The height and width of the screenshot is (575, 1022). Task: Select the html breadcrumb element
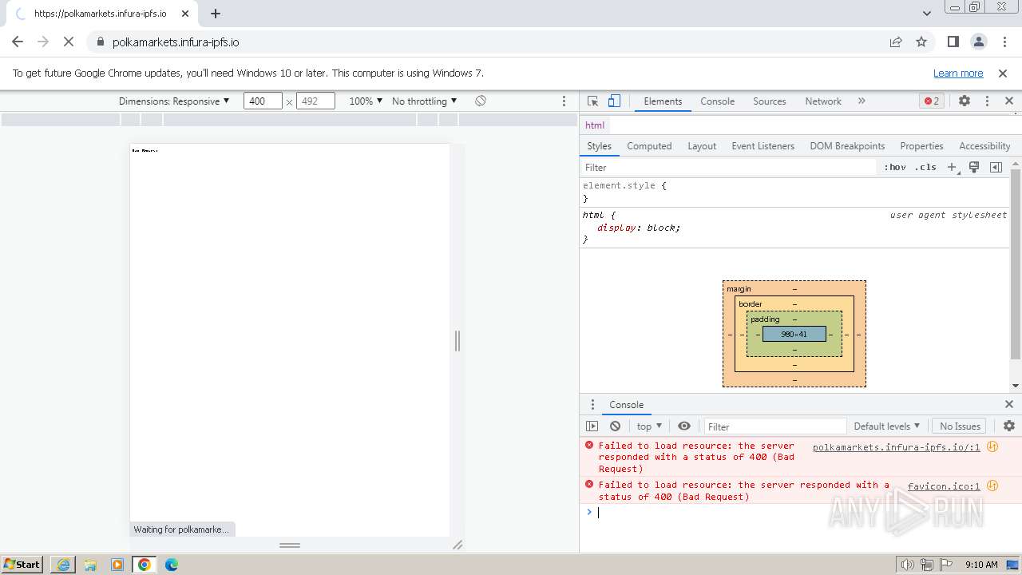pyautogui.click(x=595, y=125)
